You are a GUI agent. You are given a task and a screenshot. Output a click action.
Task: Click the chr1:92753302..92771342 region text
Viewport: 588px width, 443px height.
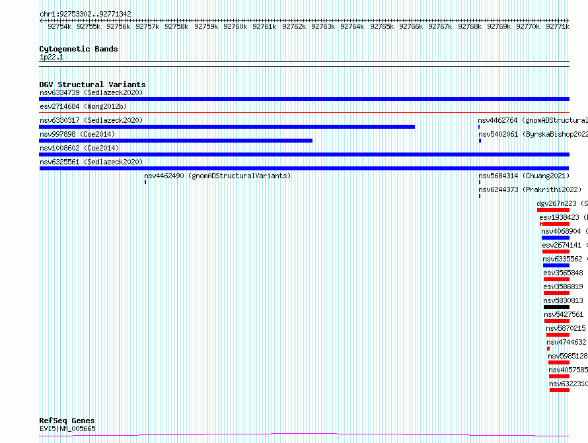click(85, 15)
